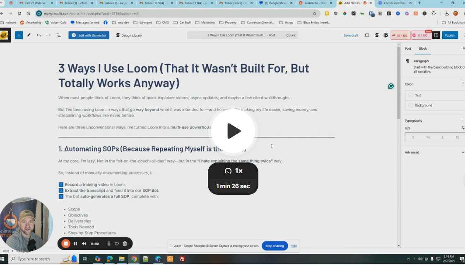Switch to the Eventbrite browser tab
This screenshot has width=465, height=265.
pos(315,3)
